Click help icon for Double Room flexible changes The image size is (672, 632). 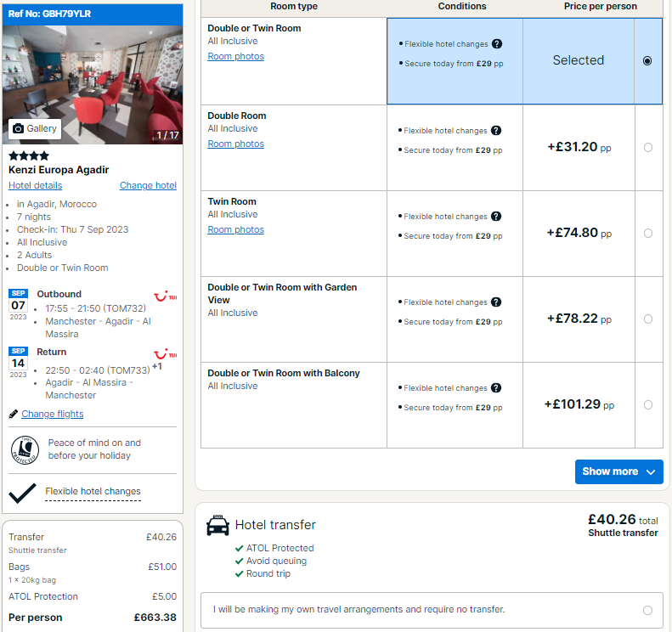pos(496,130)
